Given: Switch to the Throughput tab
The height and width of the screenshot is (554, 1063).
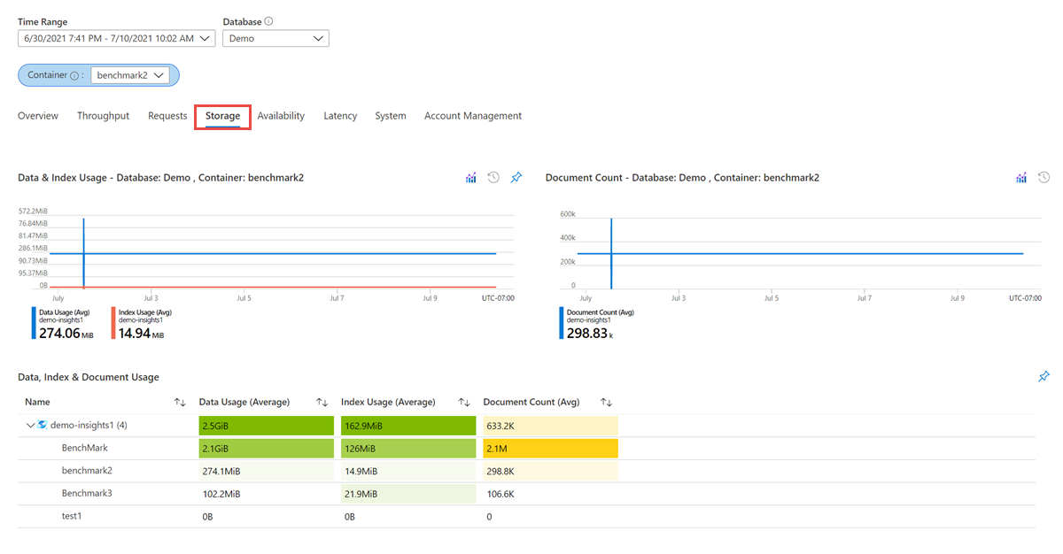Looking at the screenshot, I should pyautogui.click(x=103, y=116).
